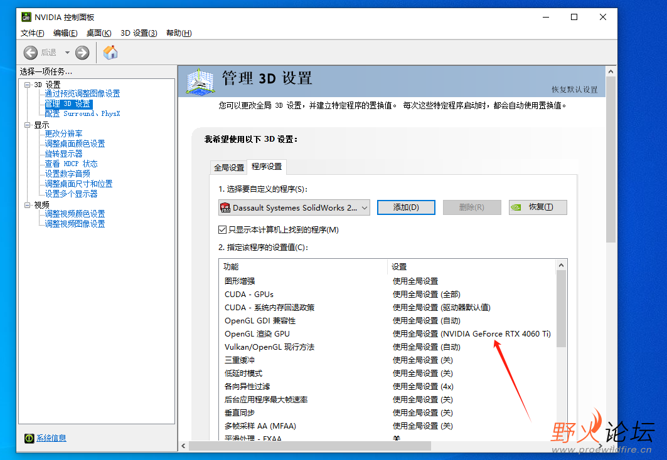The image size is (667, 460).
Task: Select the 各向异性过滤 setting row
Action: click(387, 387)
